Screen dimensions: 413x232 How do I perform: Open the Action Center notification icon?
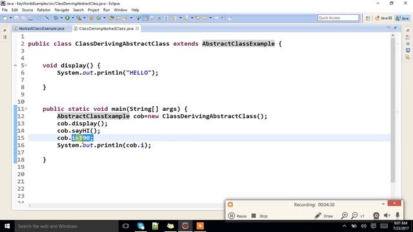coord(374,226)
